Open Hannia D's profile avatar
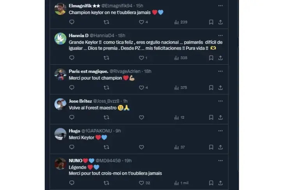The height and width of the screenshot is (190, 284). pos(60,39)
